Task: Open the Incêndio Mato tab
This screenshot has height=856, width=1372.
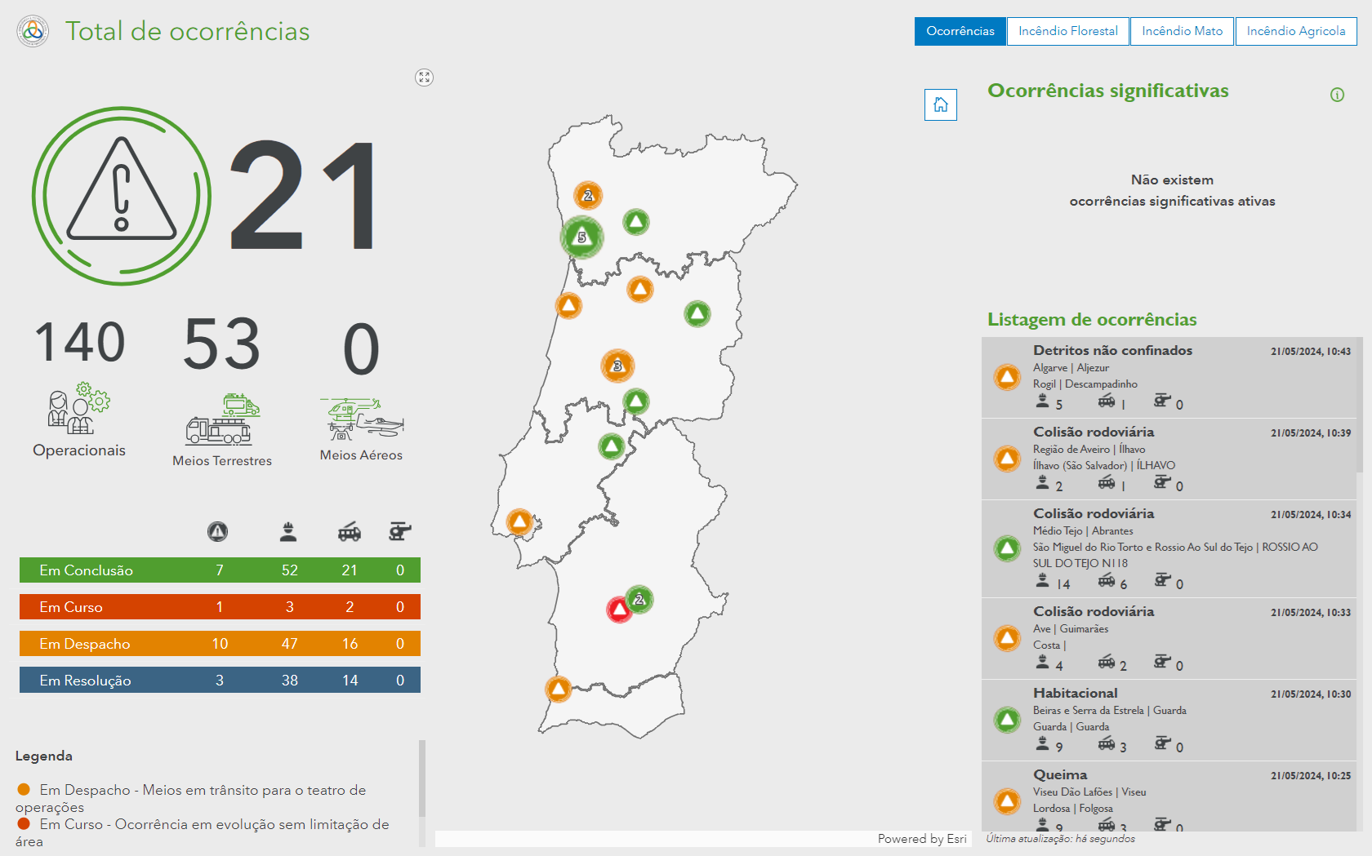Action: pyautogui.click(x=1182, y=31)
